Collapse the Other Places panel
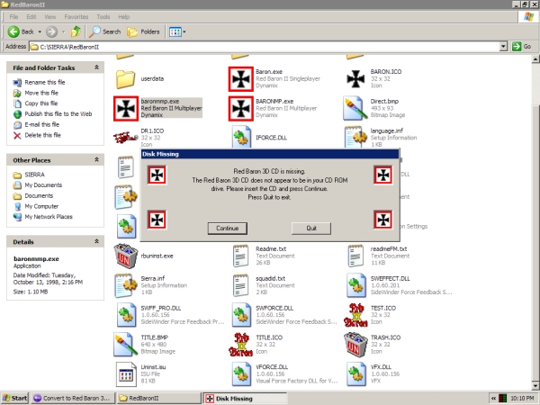This screenshot has height=405, width=540. (x=99, y=160)
